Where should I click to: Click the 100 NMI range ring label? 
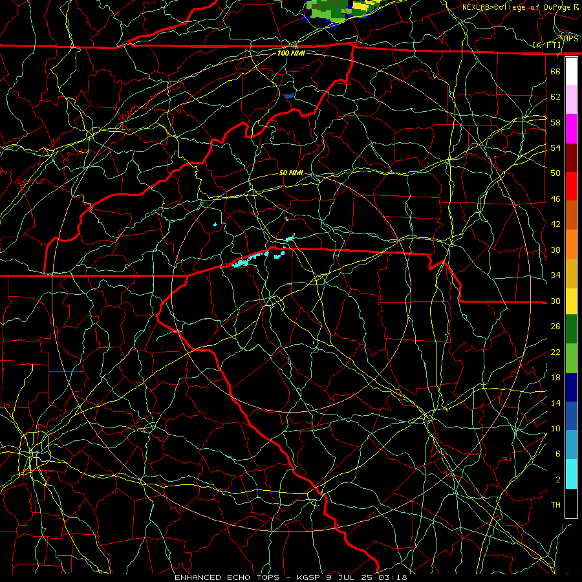coord(291,54)
